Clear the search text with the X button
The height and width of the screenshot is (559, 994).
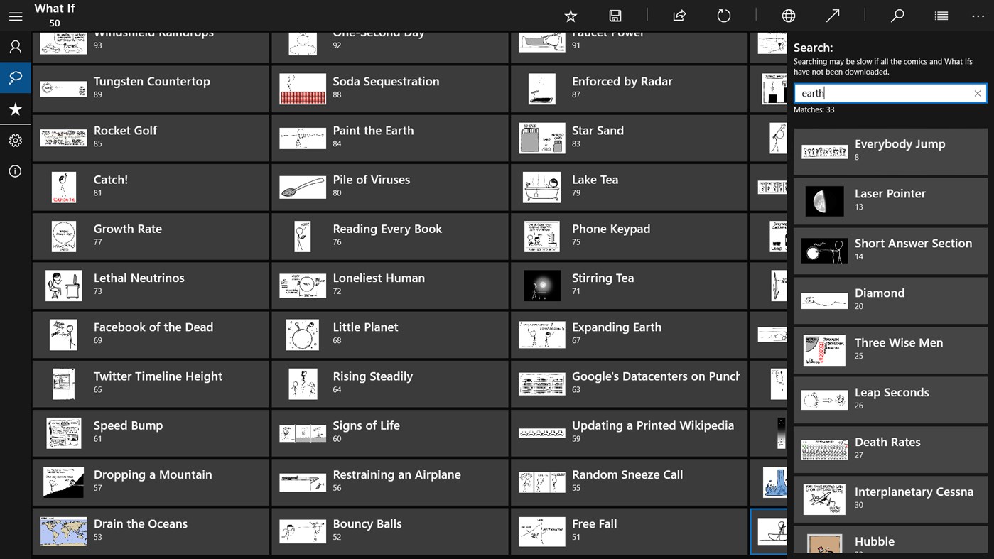(977, 93)
